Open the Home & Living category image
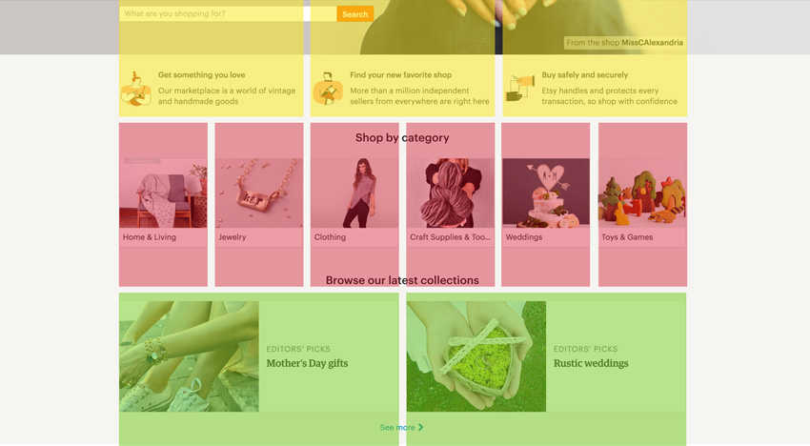 pos(163,193)
